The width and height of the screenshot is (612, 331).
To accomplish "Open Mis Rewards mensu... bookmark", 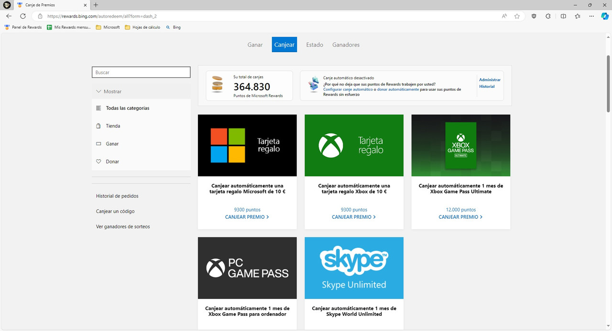I will (68, 27).
